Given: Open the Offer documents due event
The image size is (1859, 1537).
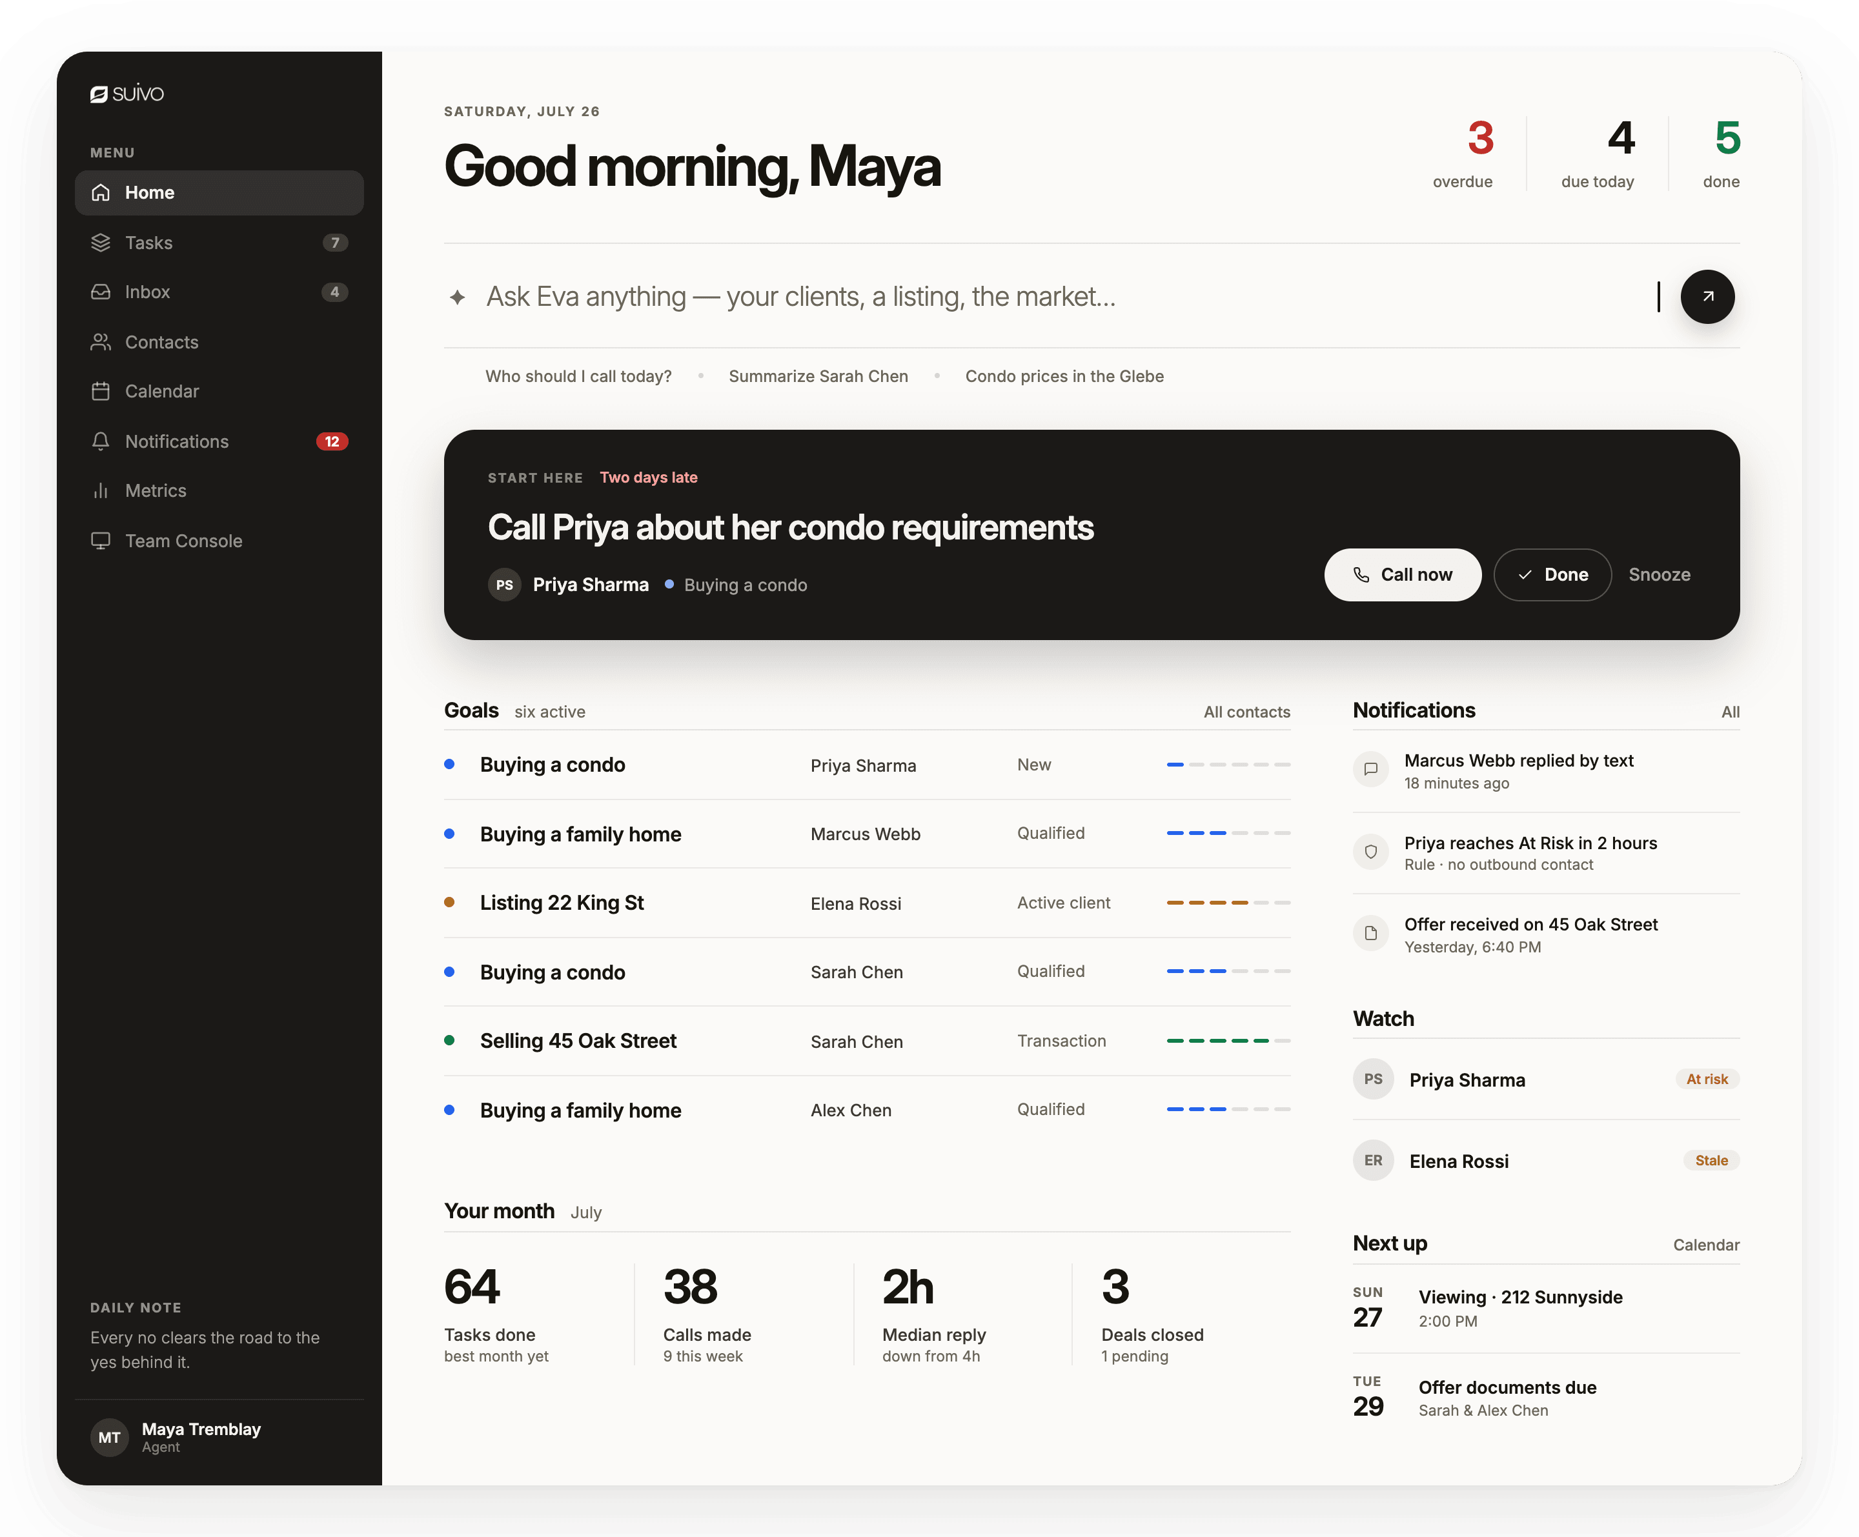Looking at the screenshot, I should click(x=1546, y=1397).
